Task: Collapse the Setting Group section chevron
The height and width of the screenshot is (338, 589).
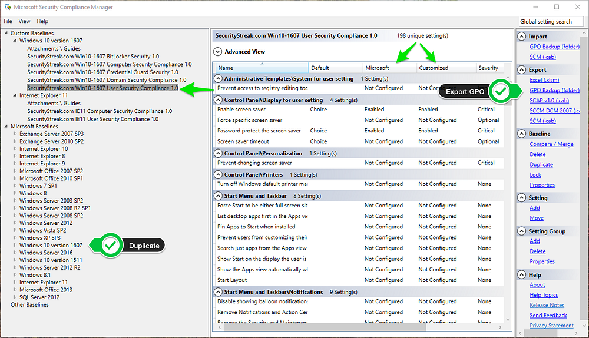Action: pos(521,231)
